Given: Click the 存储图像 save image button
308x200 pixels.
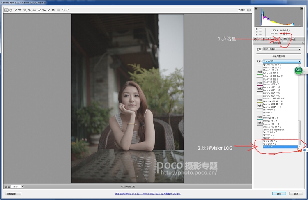Looking at the screenshot, I should [x=13, y=194].
